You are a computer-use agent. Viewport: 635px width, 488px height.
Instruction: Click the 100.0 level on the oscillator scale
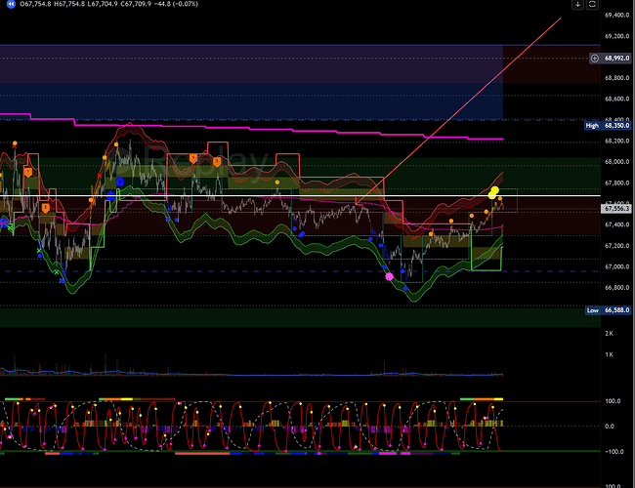pos(614,401)
